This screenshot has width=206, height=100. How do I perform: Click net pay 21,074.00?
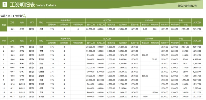[x=197, y=80]
